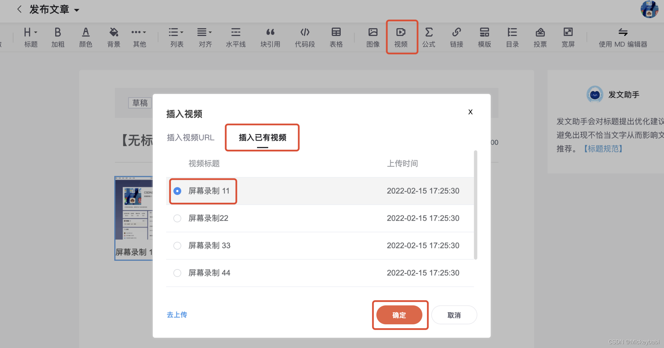Choose the 屏幕录制 44 radio option
Image resolution: width=664 pixels, height=348 pixels.
click(177, 273)
